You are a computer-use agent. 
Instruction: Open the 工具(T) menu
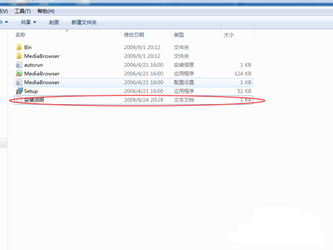(23, 11)
